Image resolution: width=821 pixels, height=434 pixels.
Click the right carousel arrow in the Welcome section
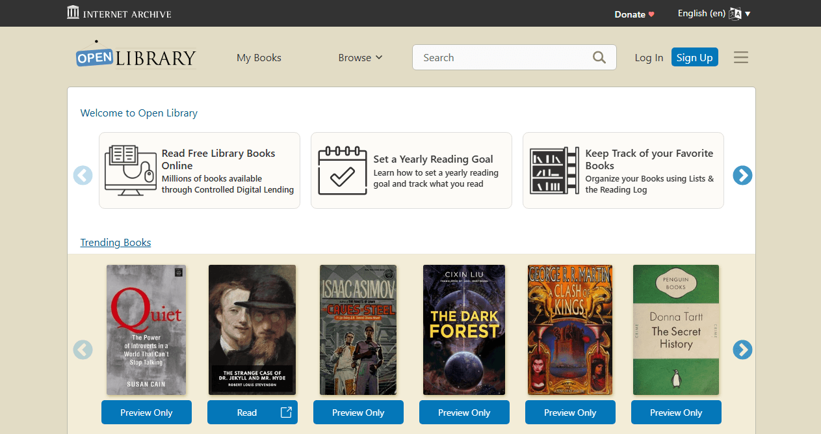coord(742,175)
